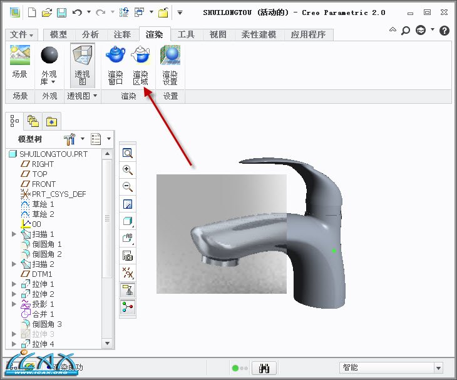Open dropdown next to show list icon
Screen dimensions: 457x380
(109, 139)
